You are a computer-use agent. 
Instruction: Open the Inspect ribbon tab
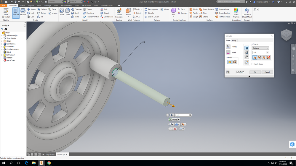31,5
